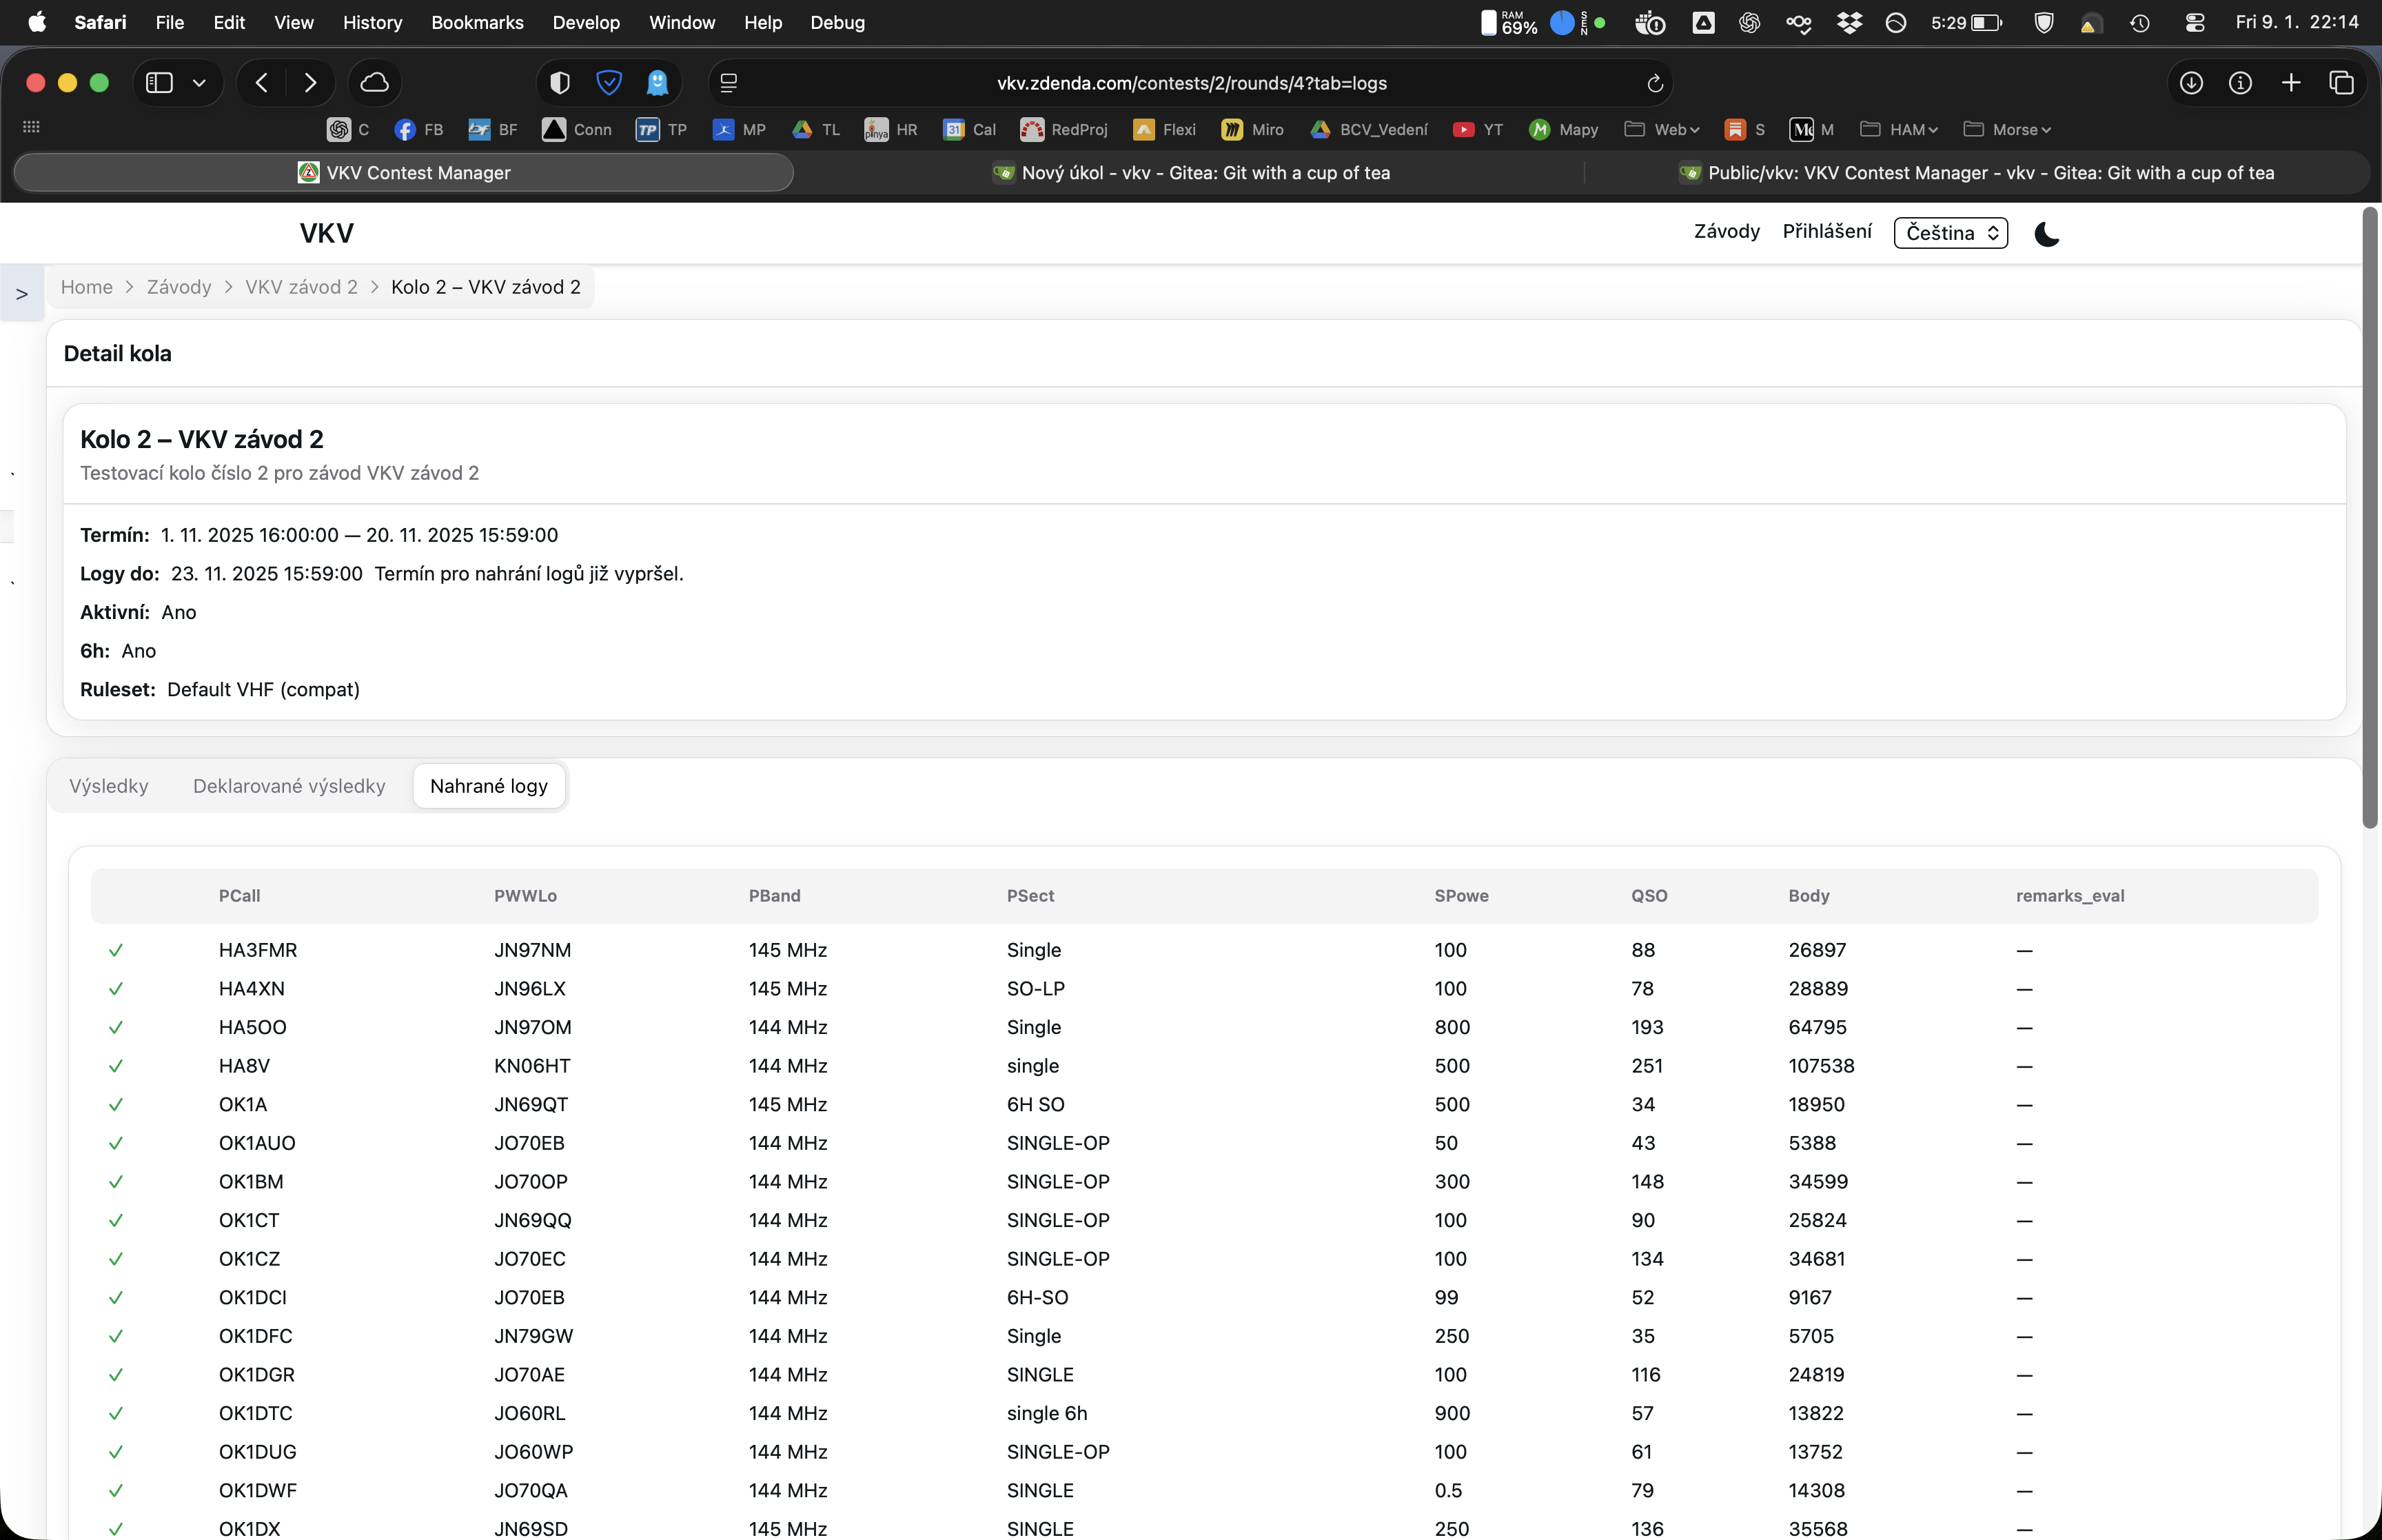
Task: Open the tab overview icon
Action: (2341, 83)
